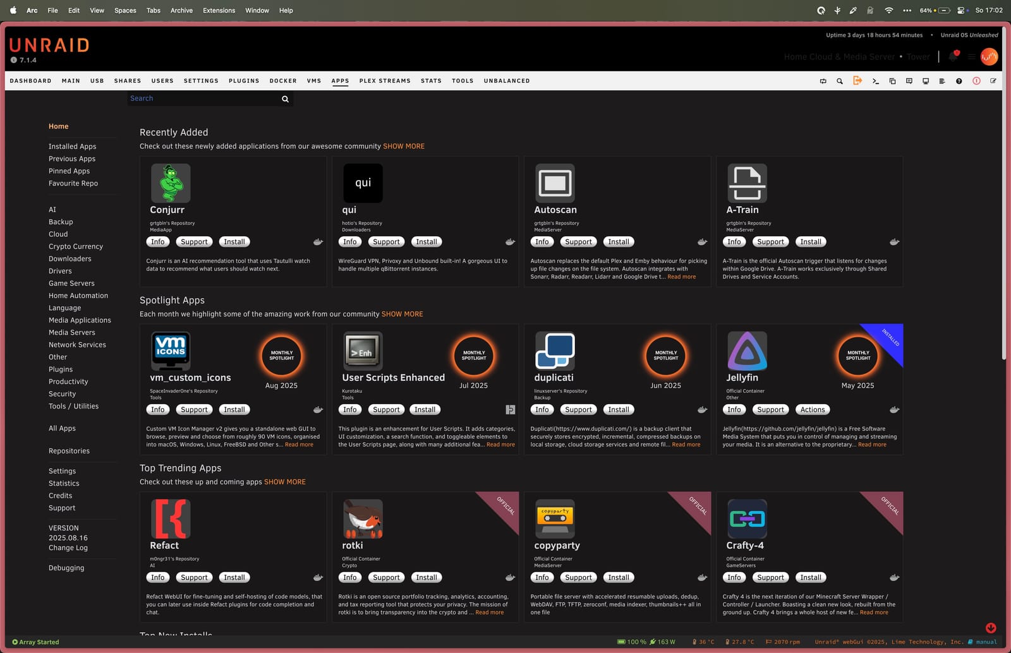Viewport: 1011px width, 653px height.
Task: Click the magnifier icon in top toolbar
Action: pos(840,81)
